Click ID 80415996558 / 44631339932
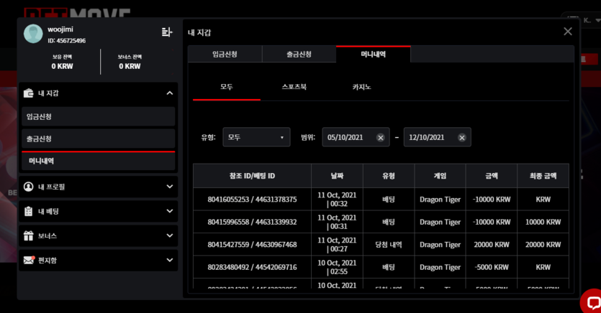Viewport: 601px width, 313px height. click(252, 222)
